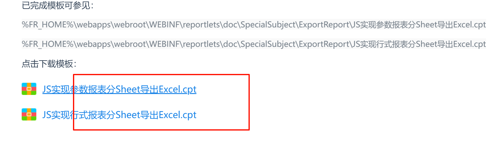Click the word Sheet in the 行式报表 link
The height and width of the screenshot is (150, 494).
128,115
